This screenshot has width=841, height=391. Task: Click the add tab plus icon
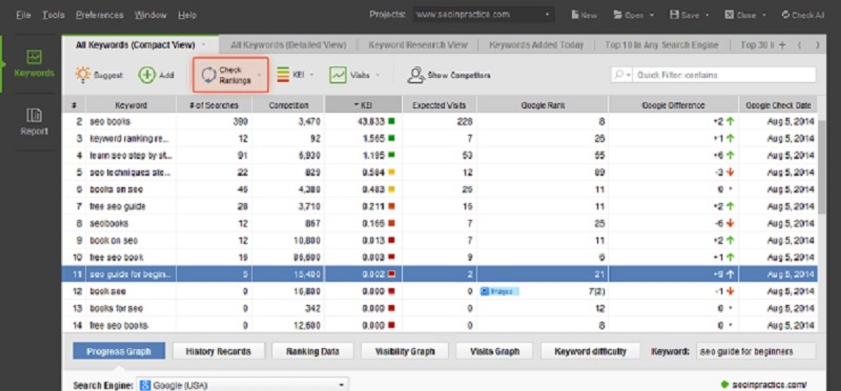point(782,45)
